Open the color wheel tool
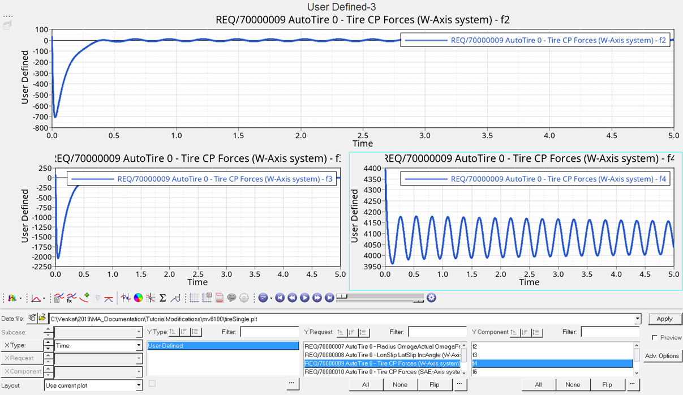 (x=138, y=298)
